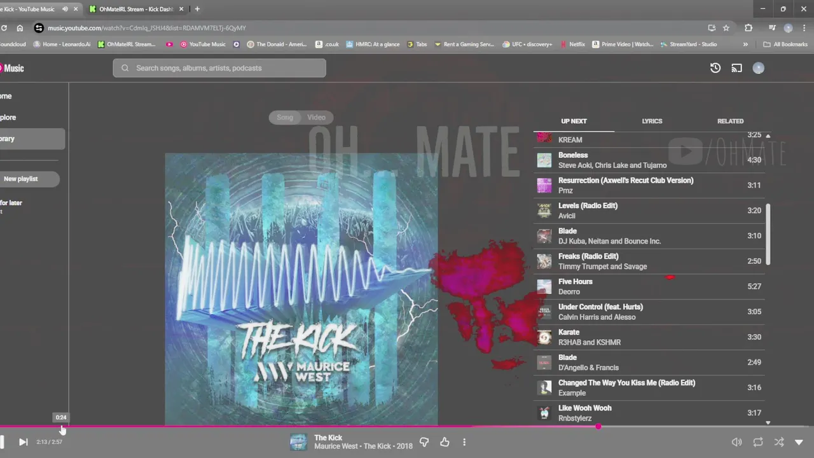
Task: Go to Explore in sidebar
Action: point(8,118)
